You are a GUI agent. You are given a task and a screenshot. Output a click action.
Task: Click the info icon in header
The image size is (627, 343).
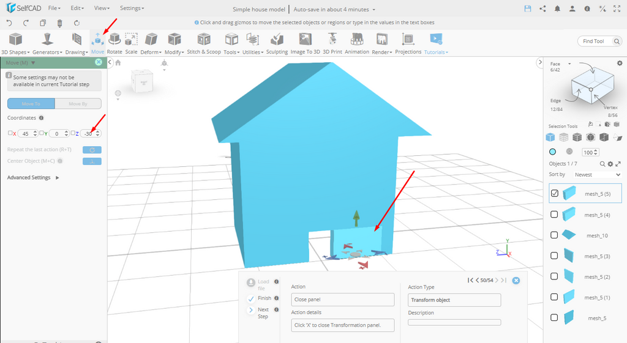587,9
